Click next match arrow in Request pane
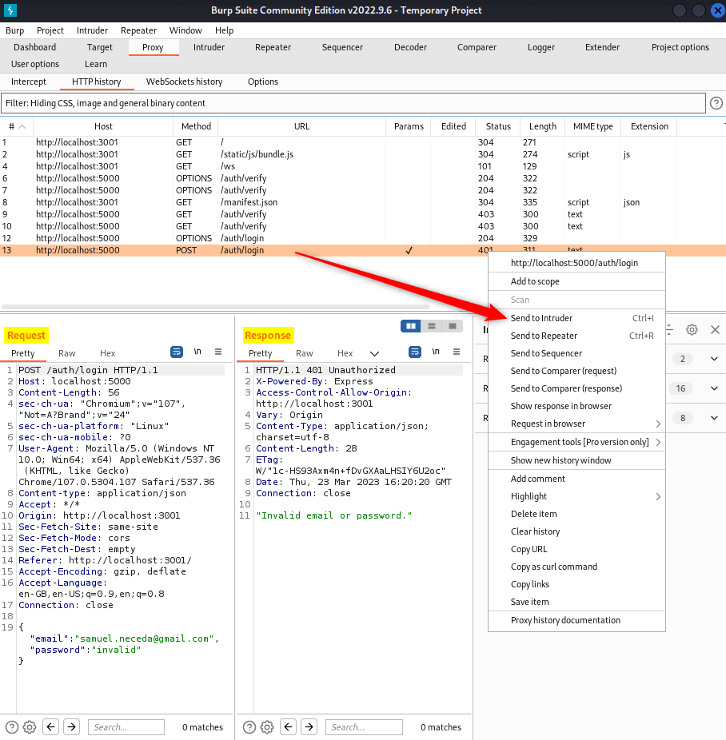726x740 pixels. 71,726
